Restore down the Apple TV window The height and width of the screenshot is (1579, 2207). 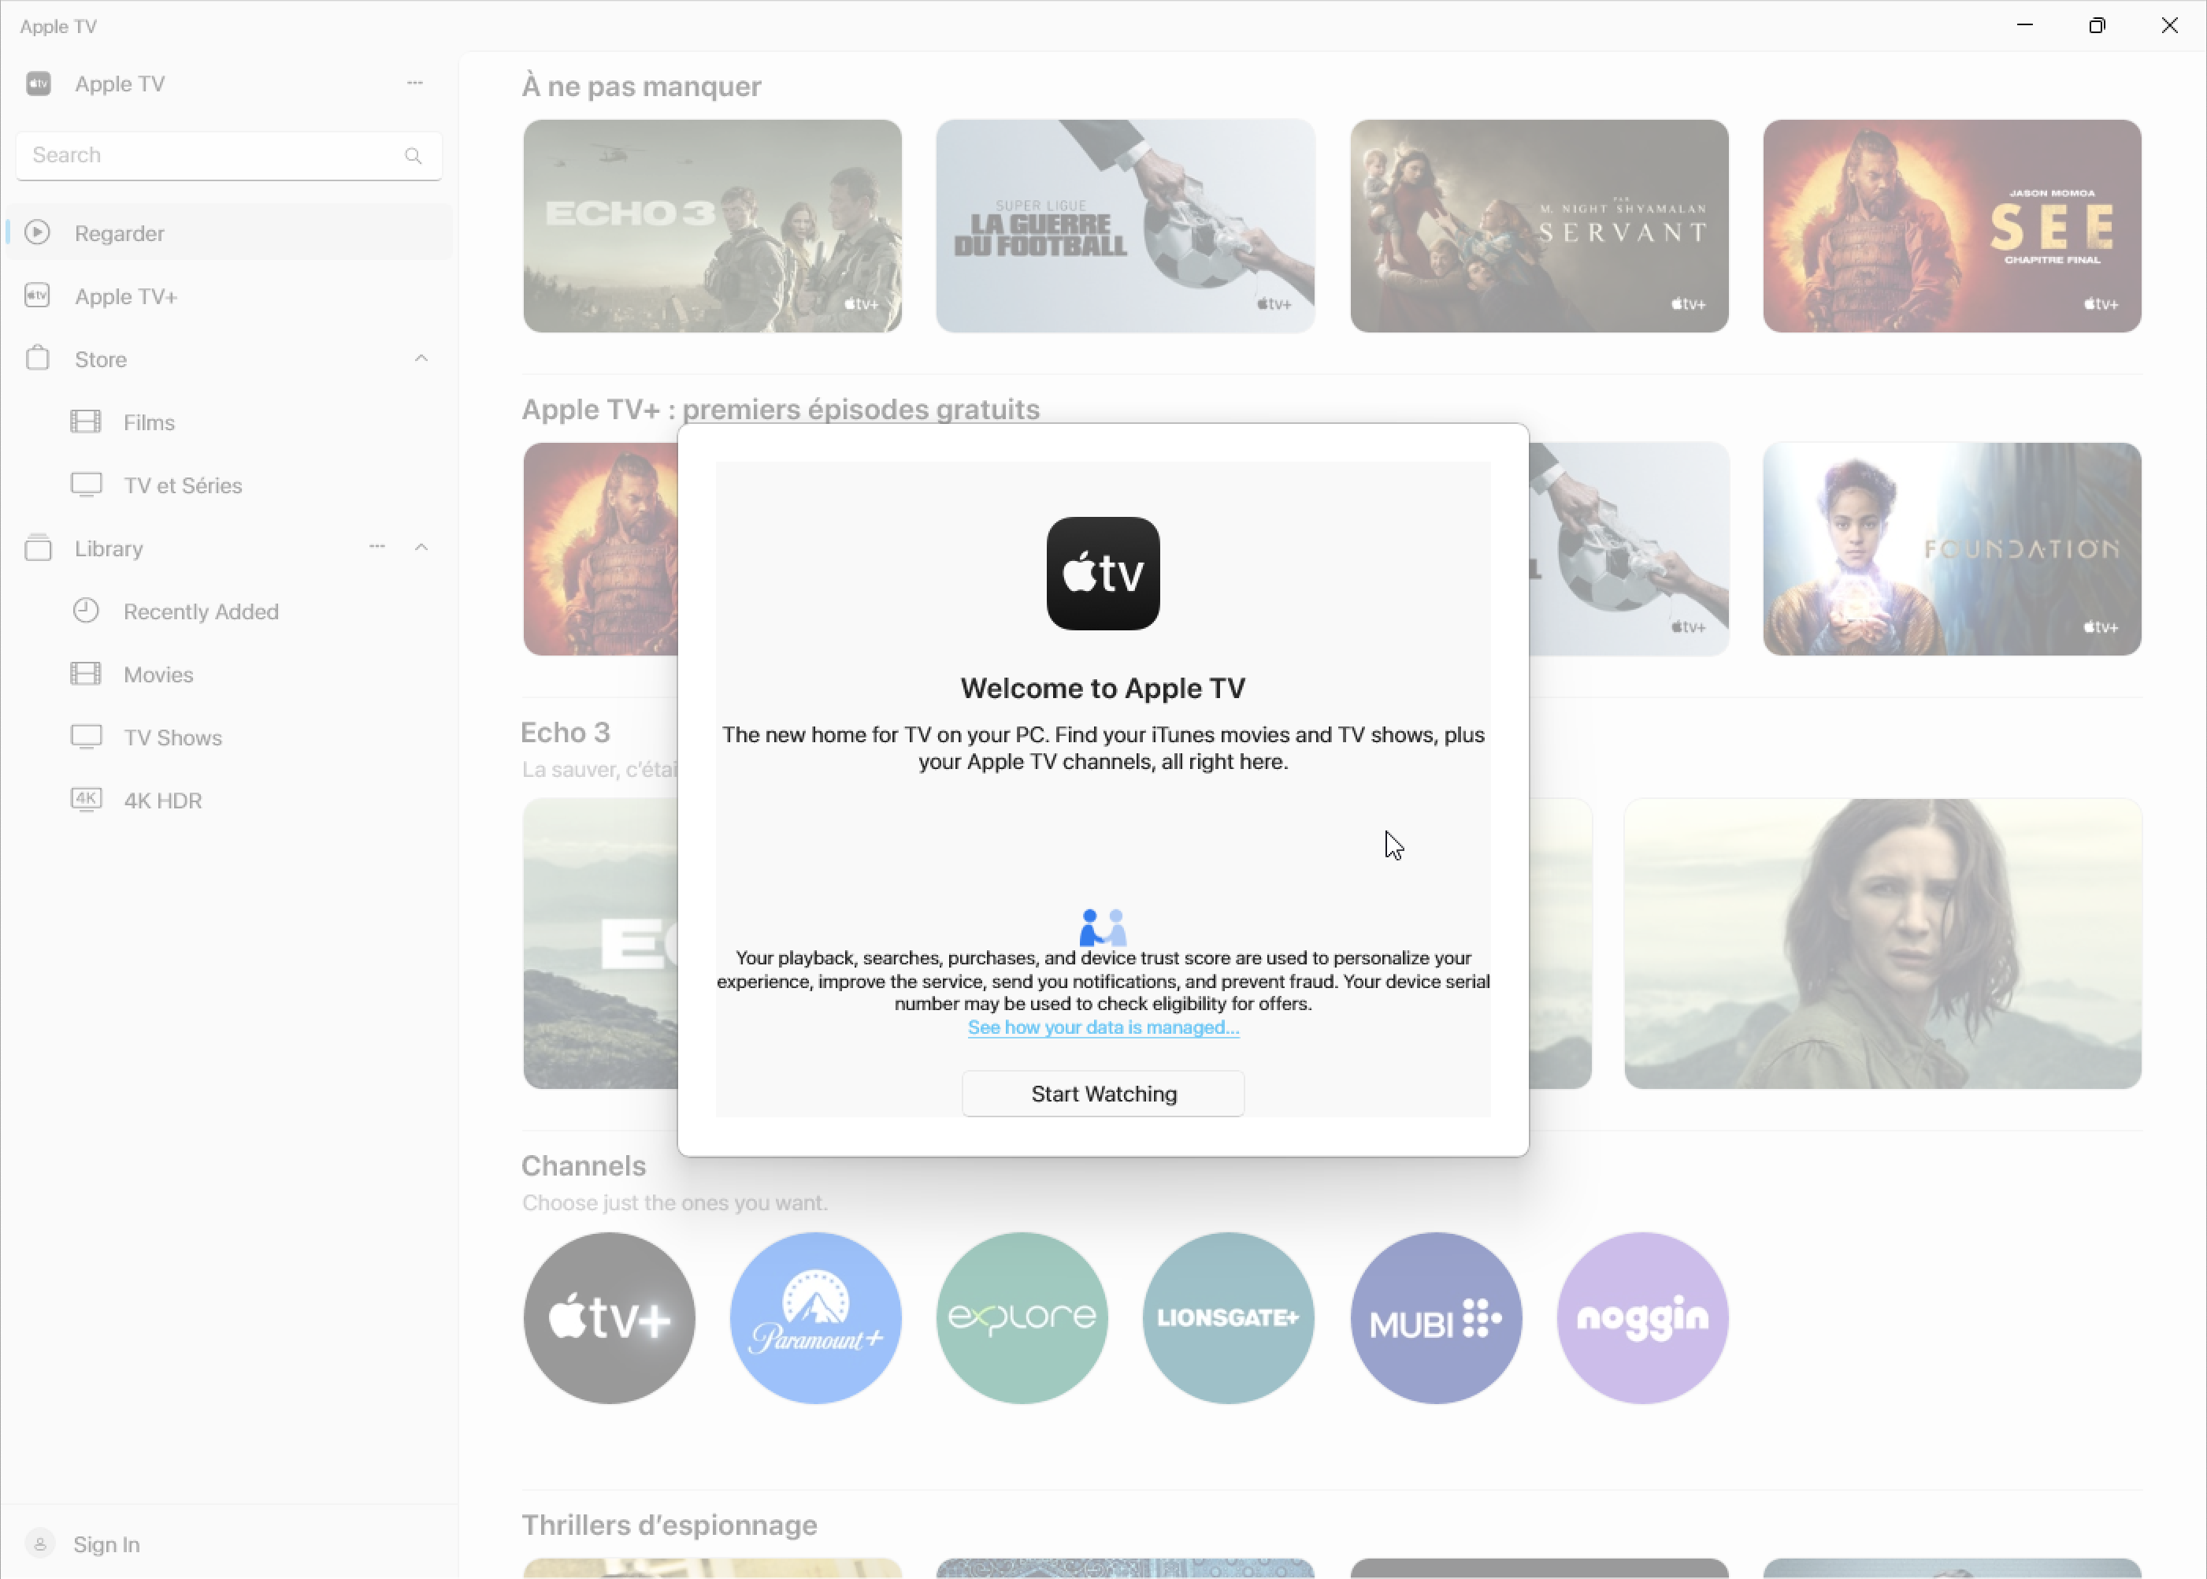[2098, 25]
